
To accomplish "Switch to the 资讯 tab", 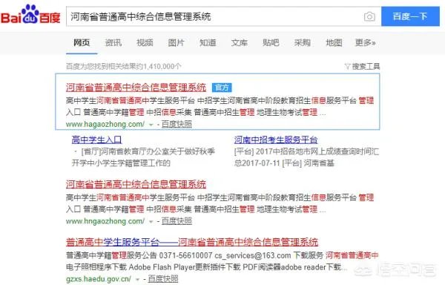I will point(113,42).
